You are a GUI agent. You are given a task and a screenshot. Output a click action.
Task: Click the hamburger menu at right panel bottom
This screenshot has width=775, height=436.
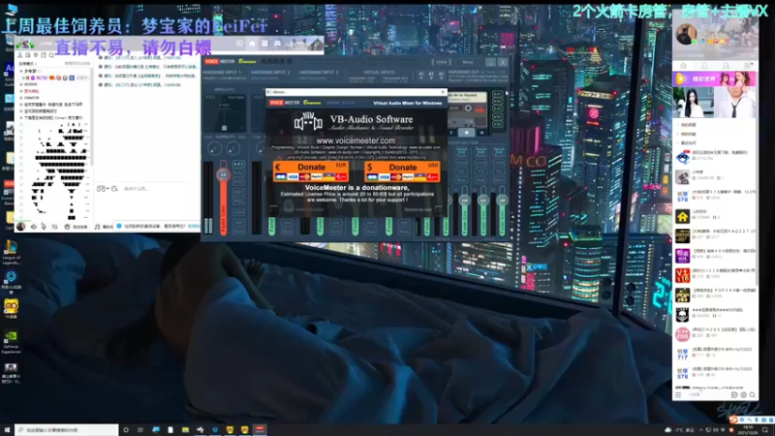tap(678, 394)
